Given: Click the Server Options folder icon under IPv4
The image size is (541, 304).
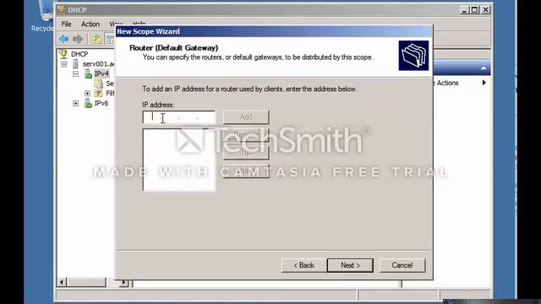Looking at the screenshot, I should tap(99, 84).
